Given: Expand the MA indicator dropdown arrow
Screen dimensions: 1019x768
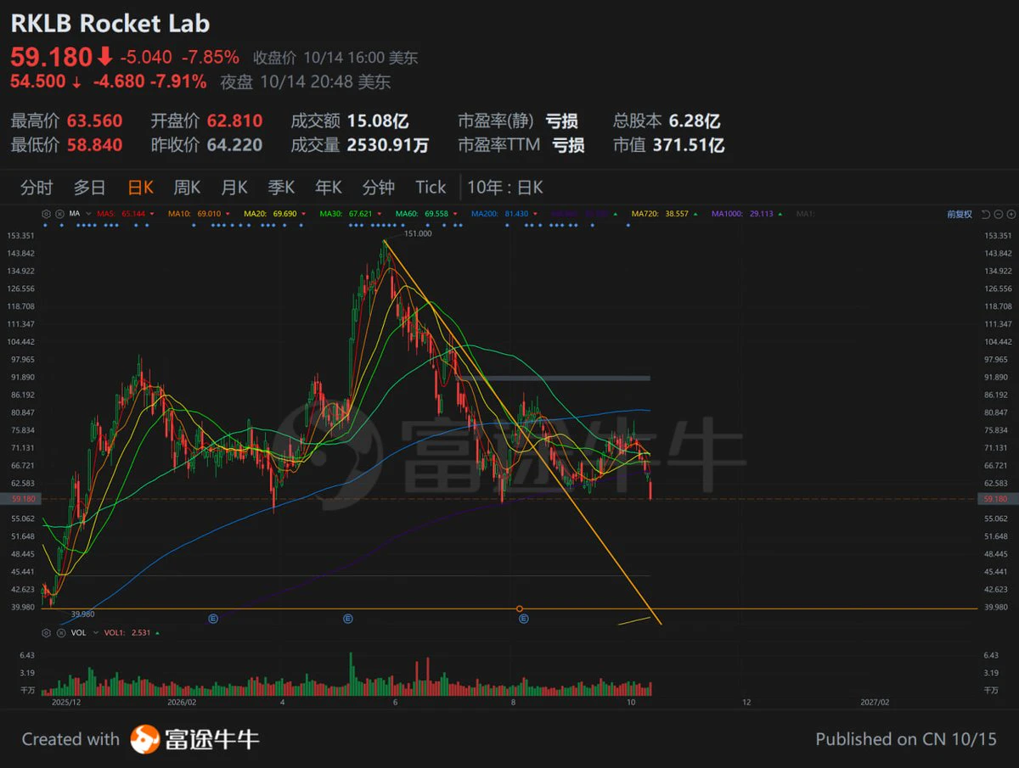Looking at the screenshot, I should pyautogui.click(x=88, y=214).
